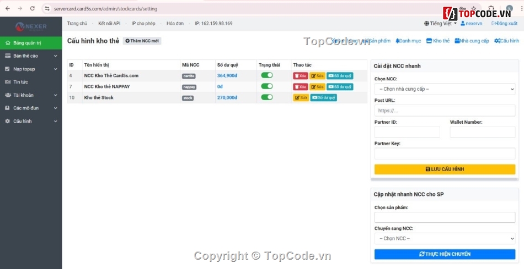Expand Cấu hình sidebar menu

[x=31, y=122]
